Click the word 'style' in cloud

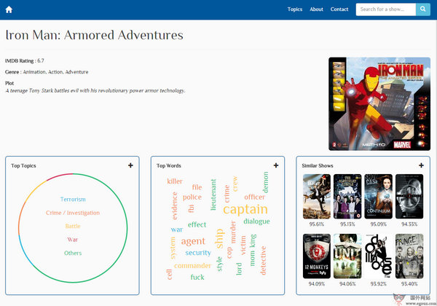(x=219, y=264)
